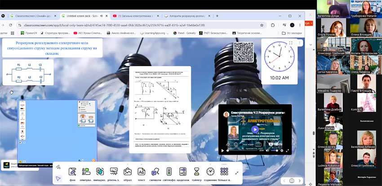Open the Структура програм bookmark
This screenshot has width=382, height=186.
pos(55,33)
